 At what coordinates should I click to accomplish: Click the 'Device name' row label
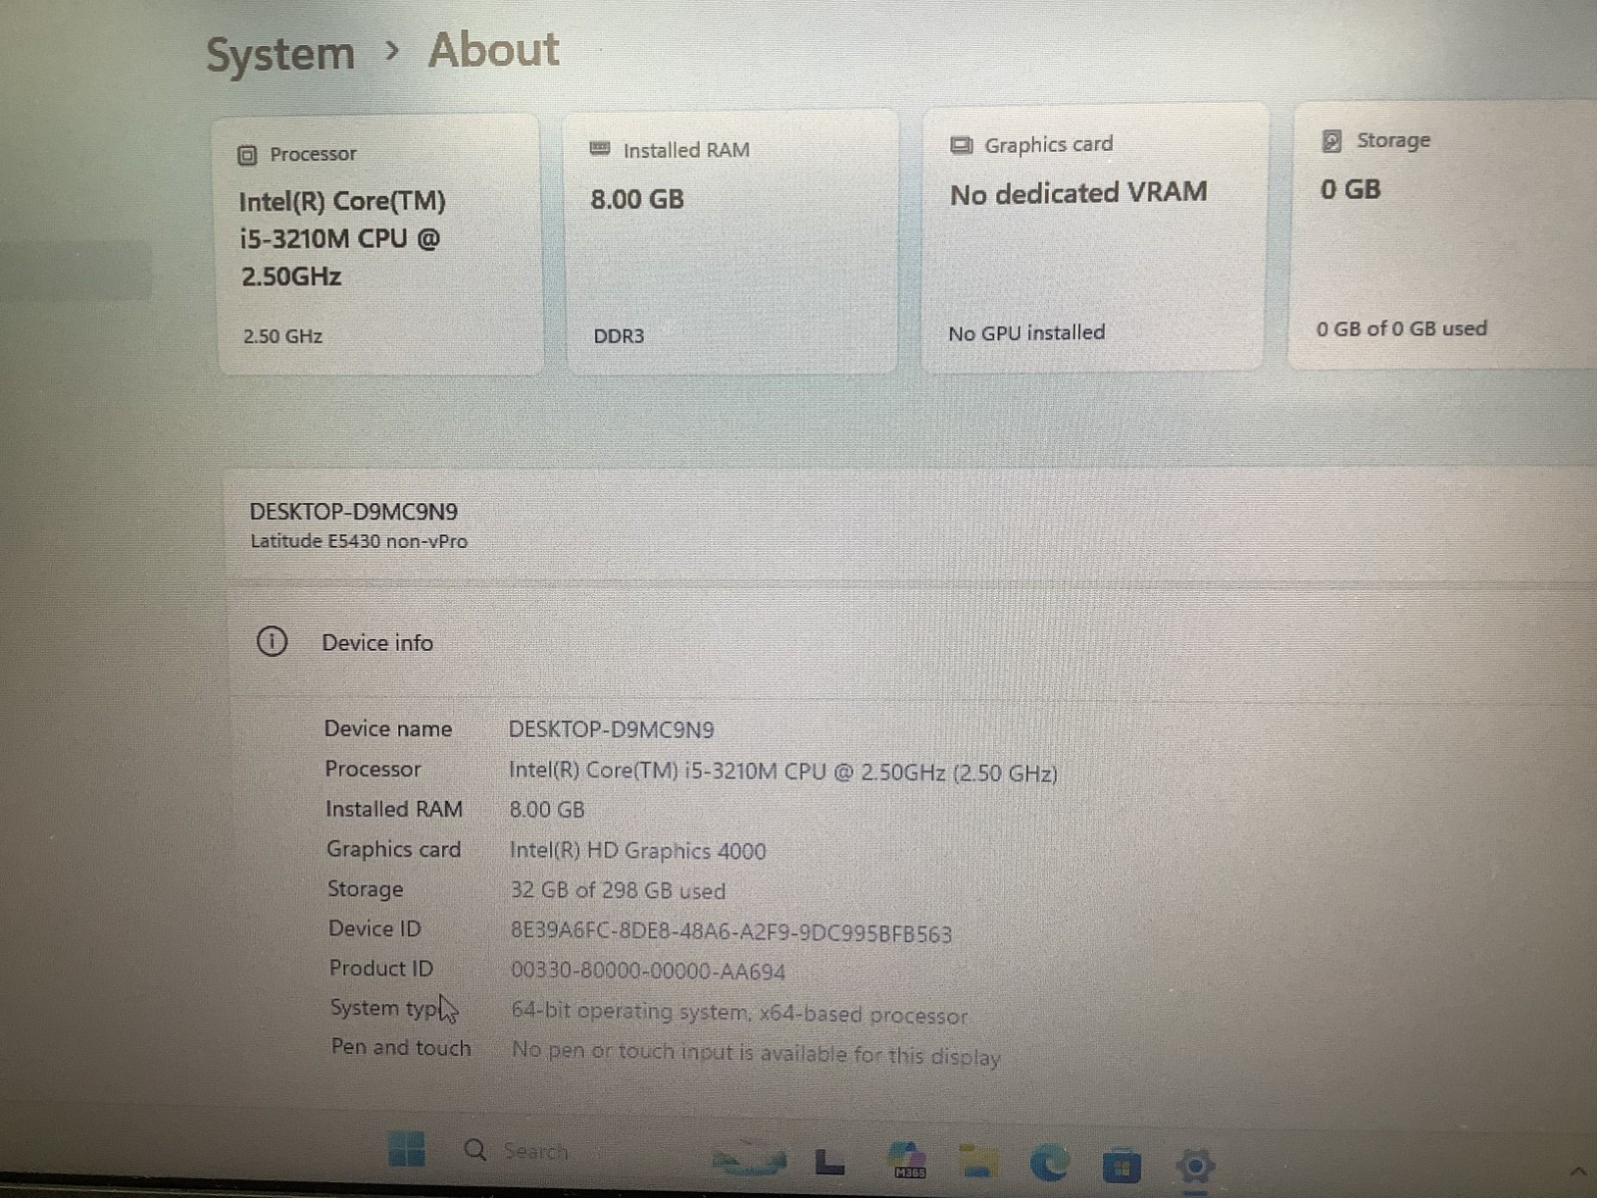[387, 729]
